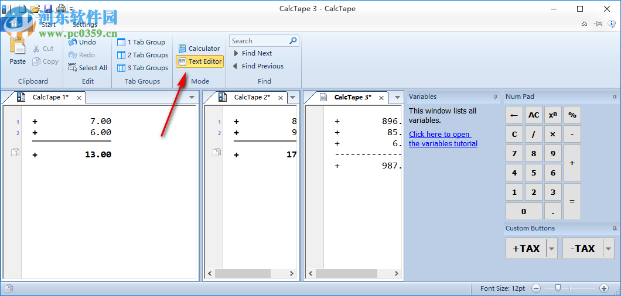The height and width of the screenshot is (296, 621).
Task: Click Find Previous
Action: coord(258,66)
